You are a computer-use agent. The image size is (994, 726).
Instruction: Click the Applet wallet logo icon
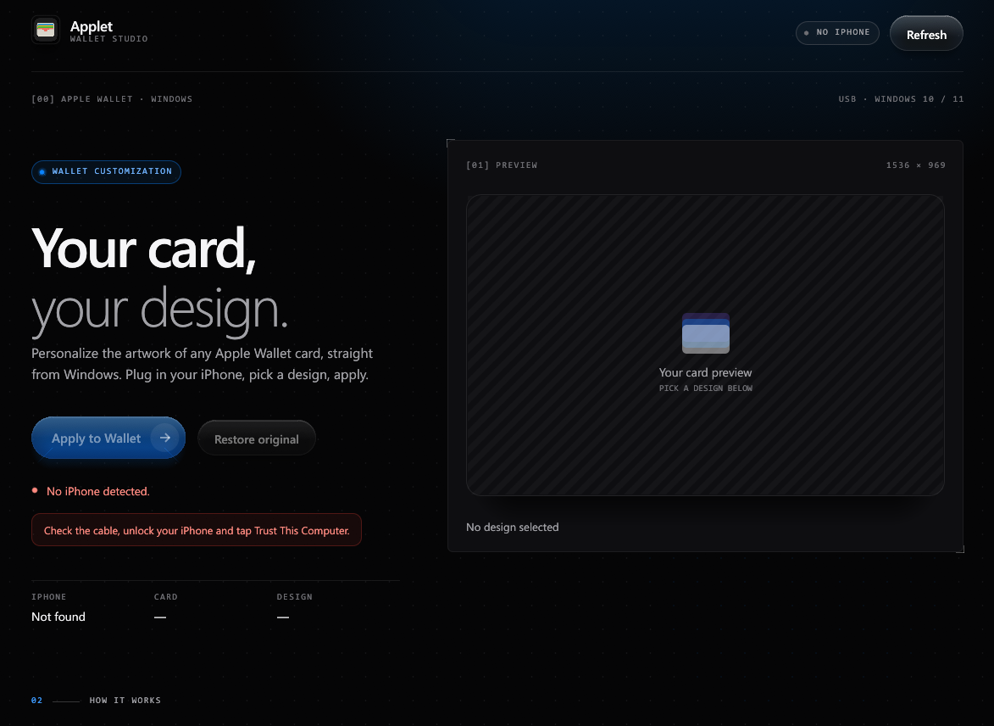pyautogui.click(x=46, y=30)
